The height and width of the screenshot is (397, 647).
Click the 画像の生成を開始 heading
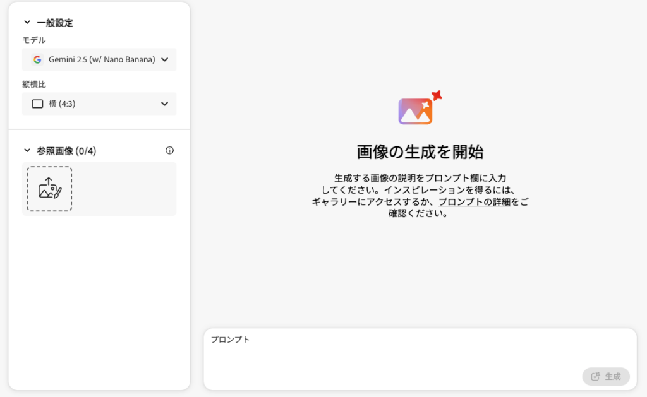[420, 151]
